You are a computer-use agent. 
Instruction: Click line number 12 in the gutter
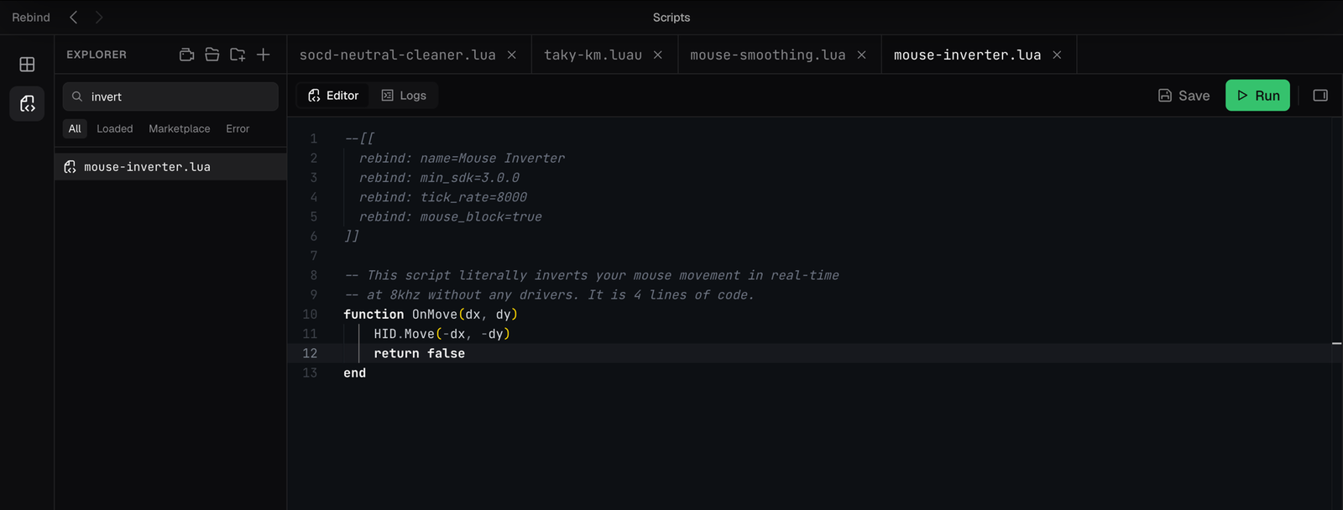tap(310, 353)
